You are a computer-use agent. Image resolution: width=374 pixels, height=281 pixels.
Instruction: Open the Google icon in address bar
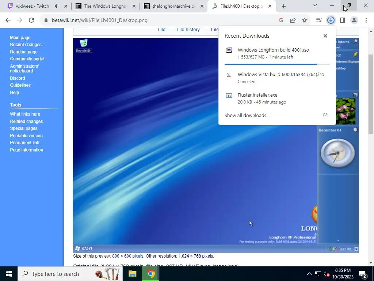click(x=281, y=20)
